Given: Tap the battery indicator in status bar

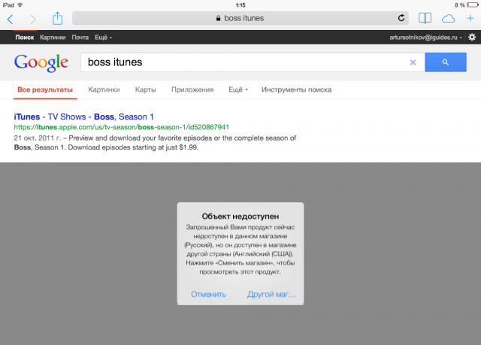Looking at the screenshot, I should pyautogui.click(x=472, y=5).
